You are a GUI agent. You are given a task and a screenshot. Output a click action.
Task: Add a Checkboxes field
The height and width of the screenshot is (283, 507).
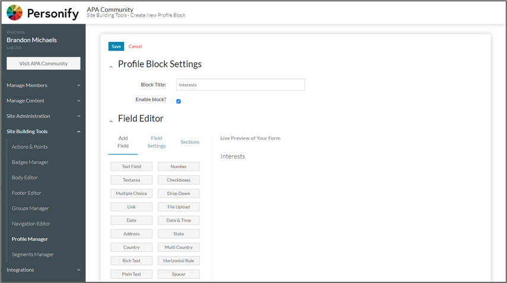[x=178, y=180]
